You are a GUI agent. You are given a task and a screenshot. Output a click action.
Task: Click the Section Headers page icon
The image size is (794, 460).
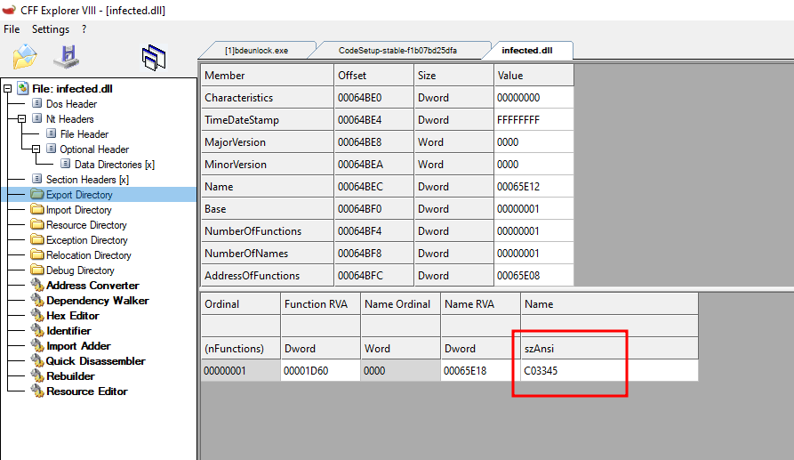pos(37,180)
